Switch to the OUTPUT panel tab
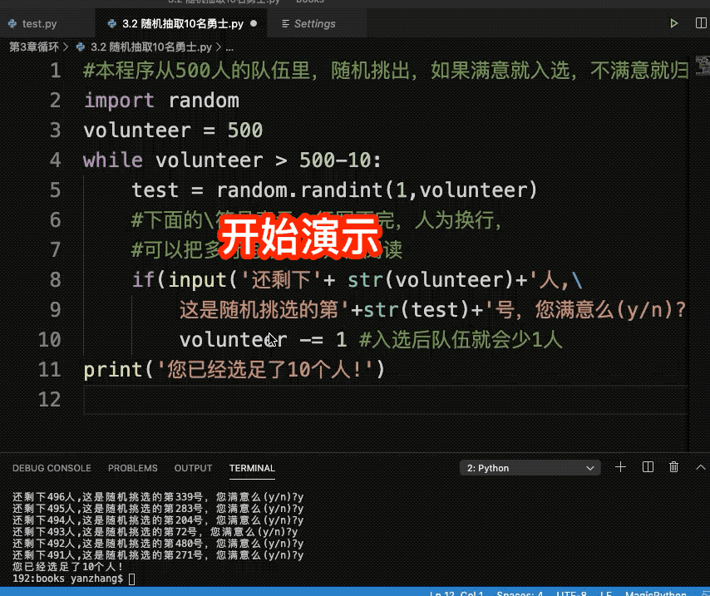710x596 pixels. pos(193,468)
